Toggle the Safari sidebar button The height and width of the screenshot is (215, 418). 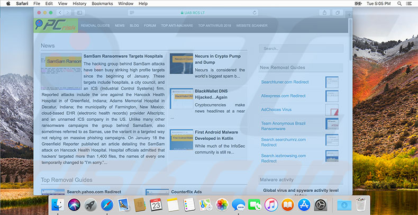click(80, 13)
